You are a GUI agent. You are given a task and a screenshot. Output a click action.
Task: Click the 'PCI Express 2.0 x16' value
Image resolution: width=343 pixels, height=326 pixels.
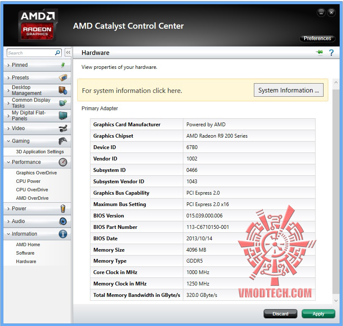[207, 204]
